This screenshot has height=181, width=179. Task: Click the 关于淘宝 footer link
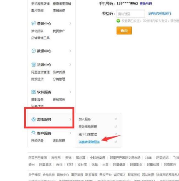click(34, 175)
